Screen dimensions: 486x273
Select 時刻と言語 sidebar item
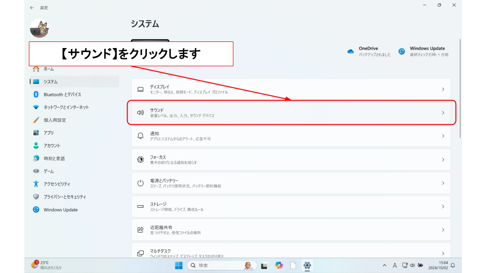click(54, 158)
